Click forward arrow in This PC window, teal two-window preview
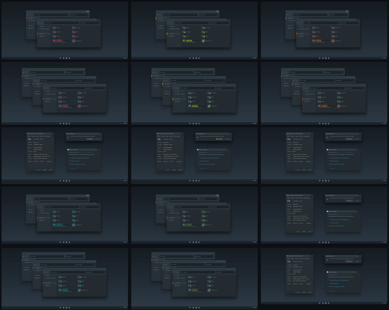This screenshot has height=310, width=389. tap(41, 207)
